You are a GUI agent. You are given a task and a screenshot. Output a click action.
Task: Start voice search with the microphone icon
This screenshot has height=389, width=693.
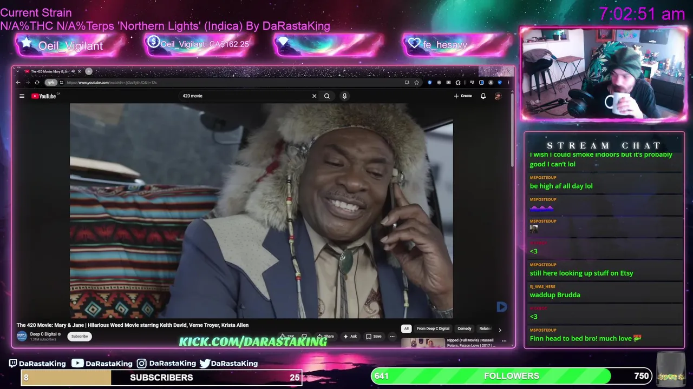click(x=344, y=96)
